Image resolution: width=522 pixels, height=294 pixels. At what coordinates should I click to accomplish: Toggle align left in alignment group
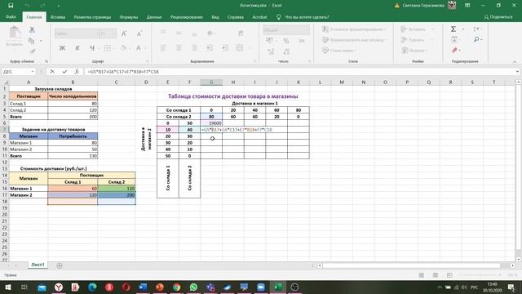(x=163, y=48)
